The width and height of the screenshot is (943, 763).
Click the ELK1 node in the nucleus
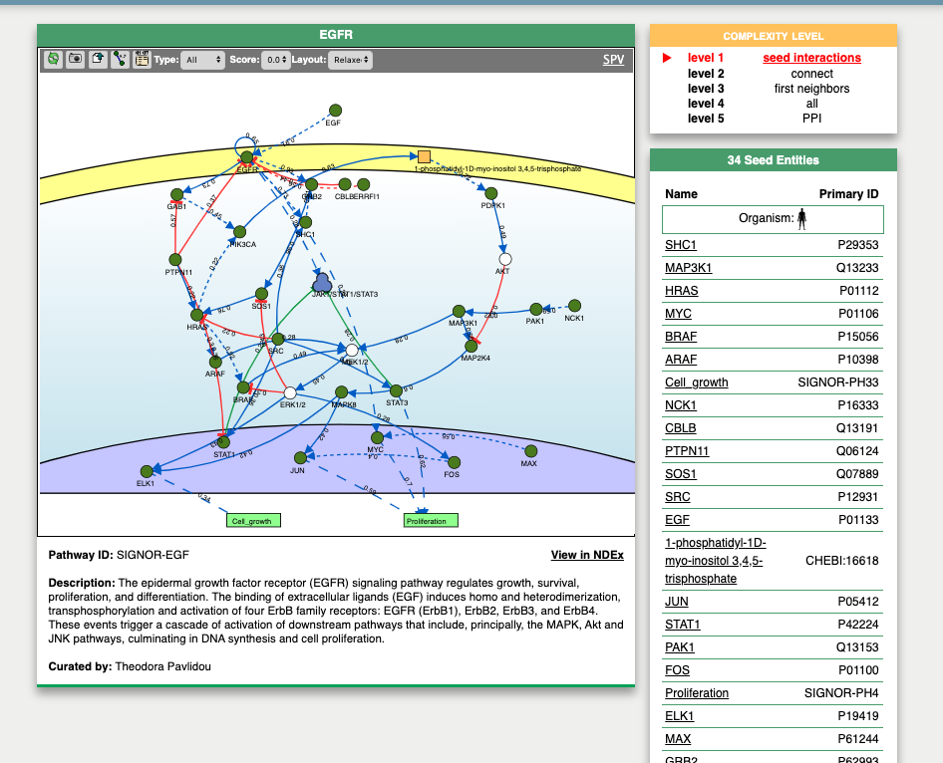pyautogui.click(x=147, y=471)
